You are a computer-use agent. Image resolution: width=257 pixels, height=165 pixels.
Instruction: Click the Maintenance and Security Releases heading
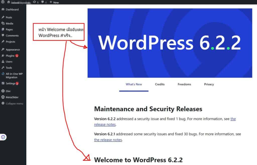pyautogui.click(x=148, y=109)
